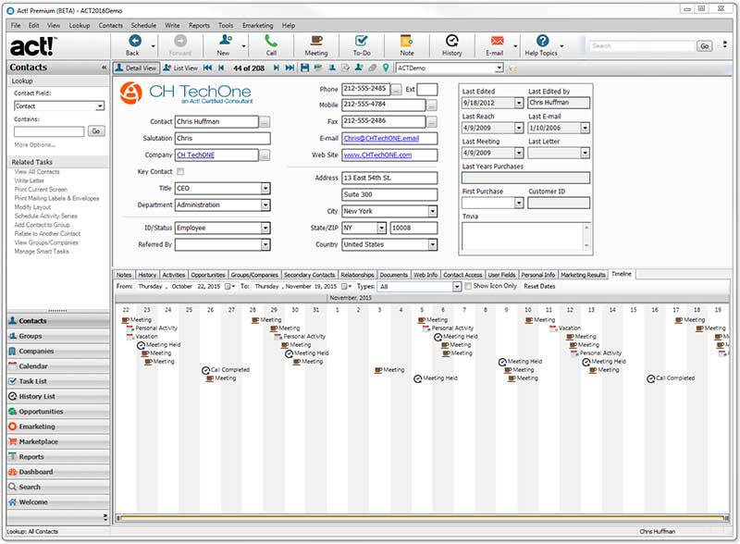Image resolution: width=740 pixels, height=544 pixels.
Task: Click the Search box in the top toolbar
Action: (642, 46)
